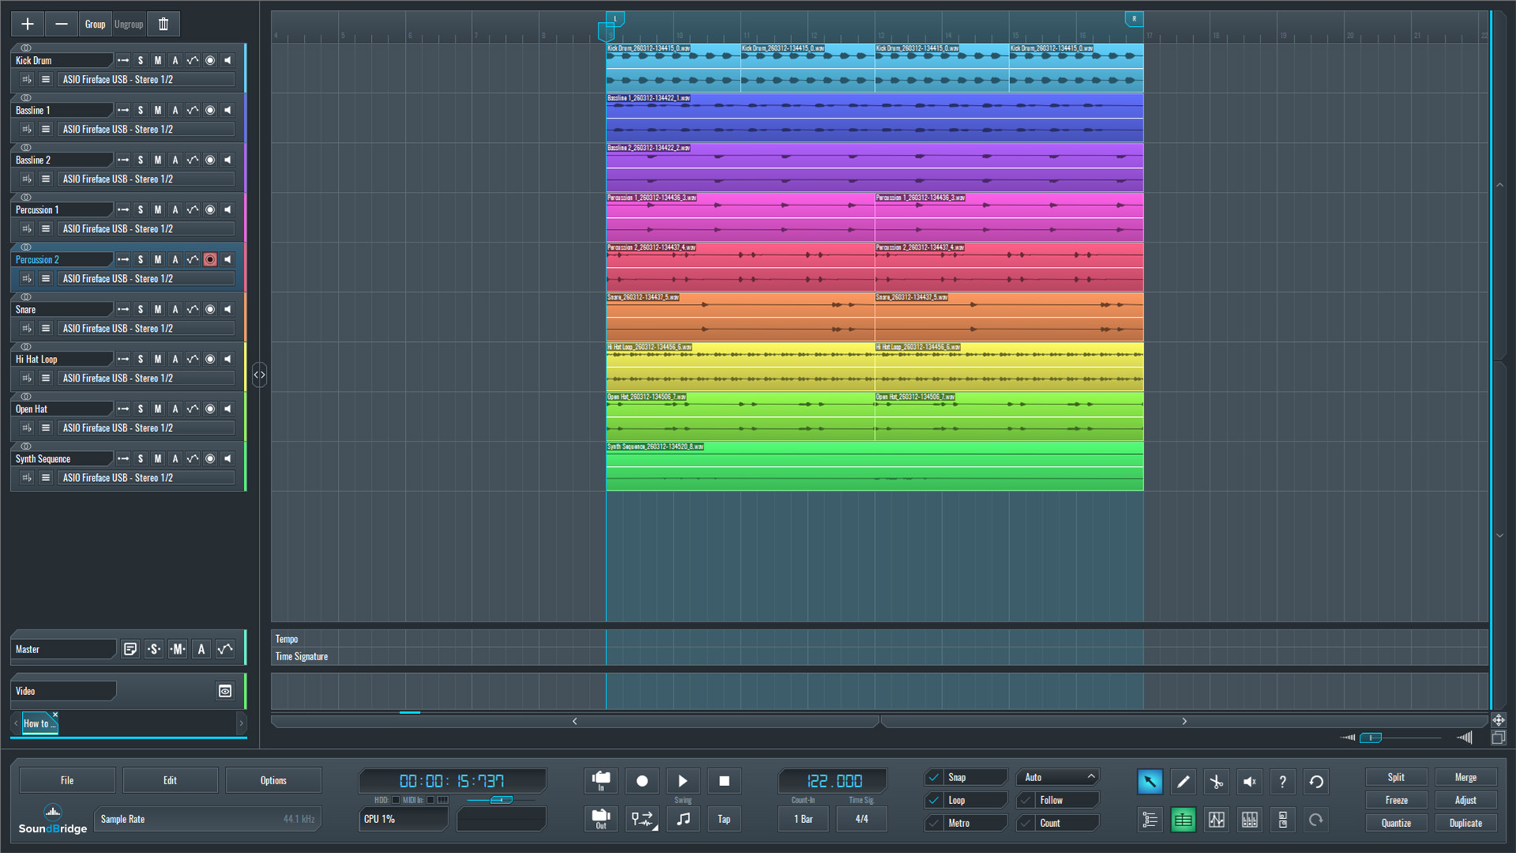Open the MIDI mapping routing icon
This screenshot has height=853, width=1516.
tap(642, 819)
